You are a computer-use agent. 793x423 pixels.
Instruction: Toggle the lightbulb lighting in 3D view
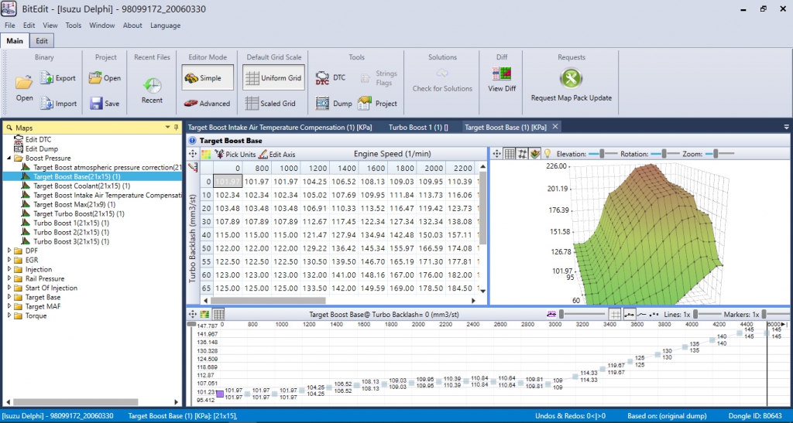[547, 154]
